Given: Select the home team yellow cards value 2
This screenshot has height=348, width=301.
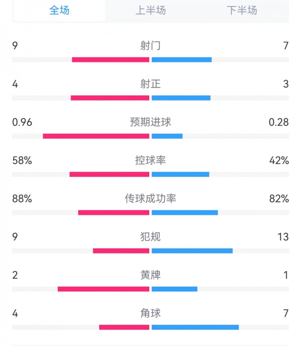Looking at the screenshot, I should click(x=15, y=275).
